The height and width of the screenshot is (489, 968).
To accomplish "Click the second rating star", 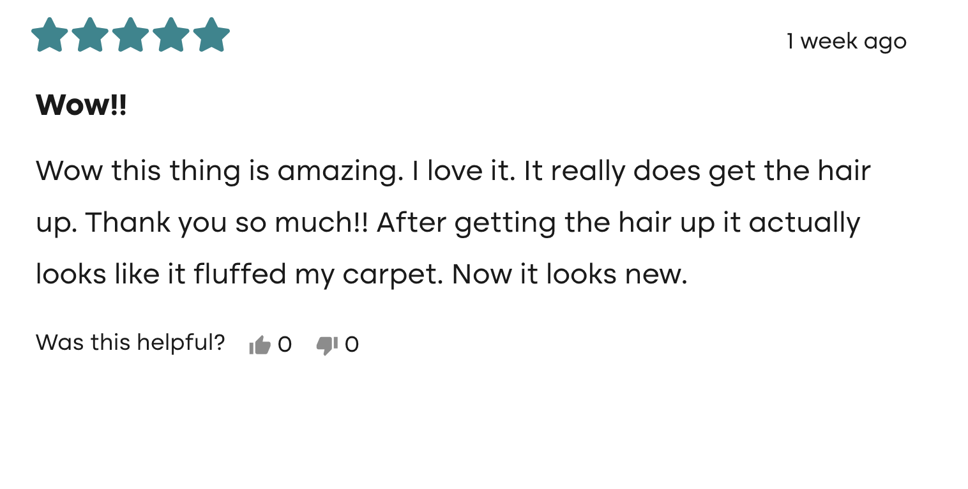I will 90,35.
